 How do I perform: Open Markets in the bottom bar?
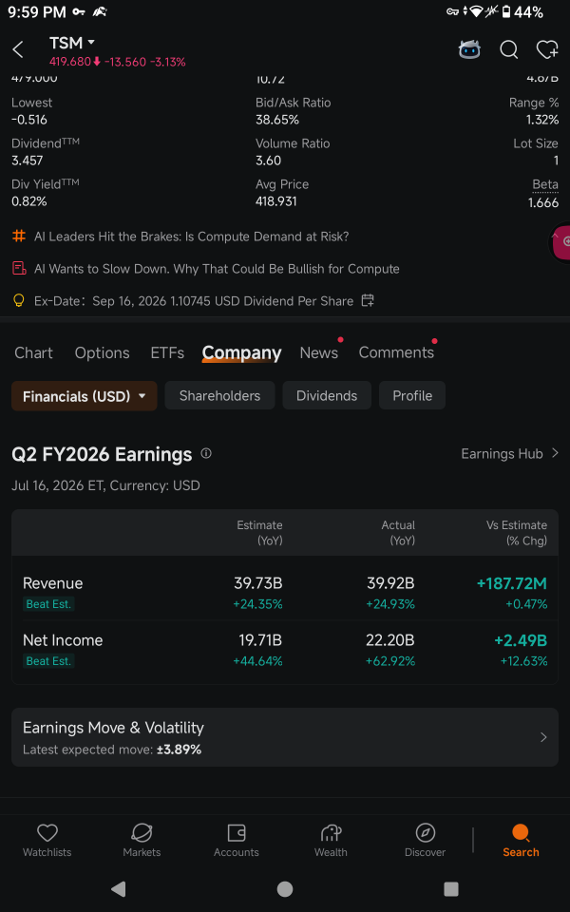pos(142,841)
